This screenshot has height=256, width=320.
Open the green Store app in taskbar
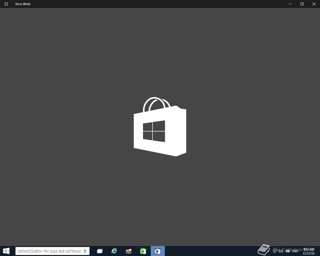[143, 251]
